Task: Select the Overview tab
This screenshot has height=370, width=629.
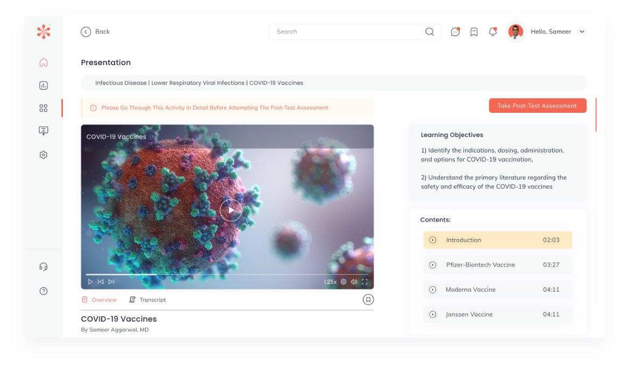Action: tap(99, 300)
